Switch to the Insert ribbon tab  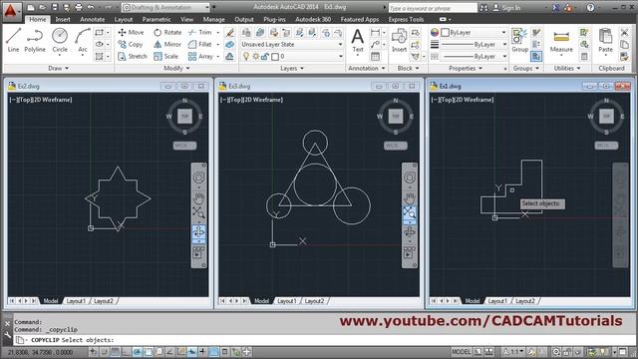click(63, 19)
